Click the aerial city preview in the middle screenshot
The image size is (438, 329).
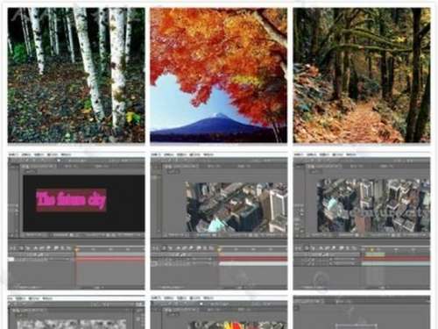(x=237, y=207)
